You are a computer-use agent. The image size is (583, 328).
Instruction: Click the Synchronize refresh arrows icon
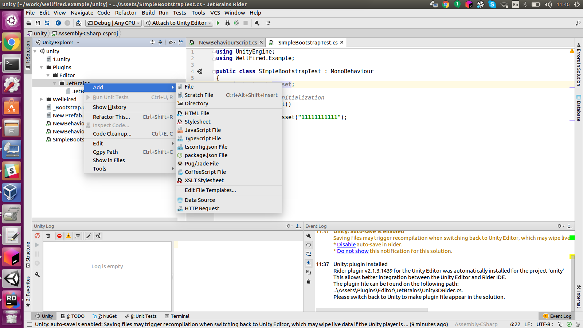tap(47, 23)
